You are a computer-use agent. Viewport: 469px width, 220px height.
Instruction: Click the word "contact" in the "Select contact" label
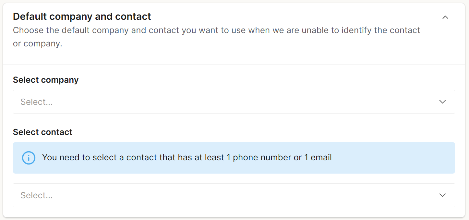pyautogui.click(x=56, y=132)
